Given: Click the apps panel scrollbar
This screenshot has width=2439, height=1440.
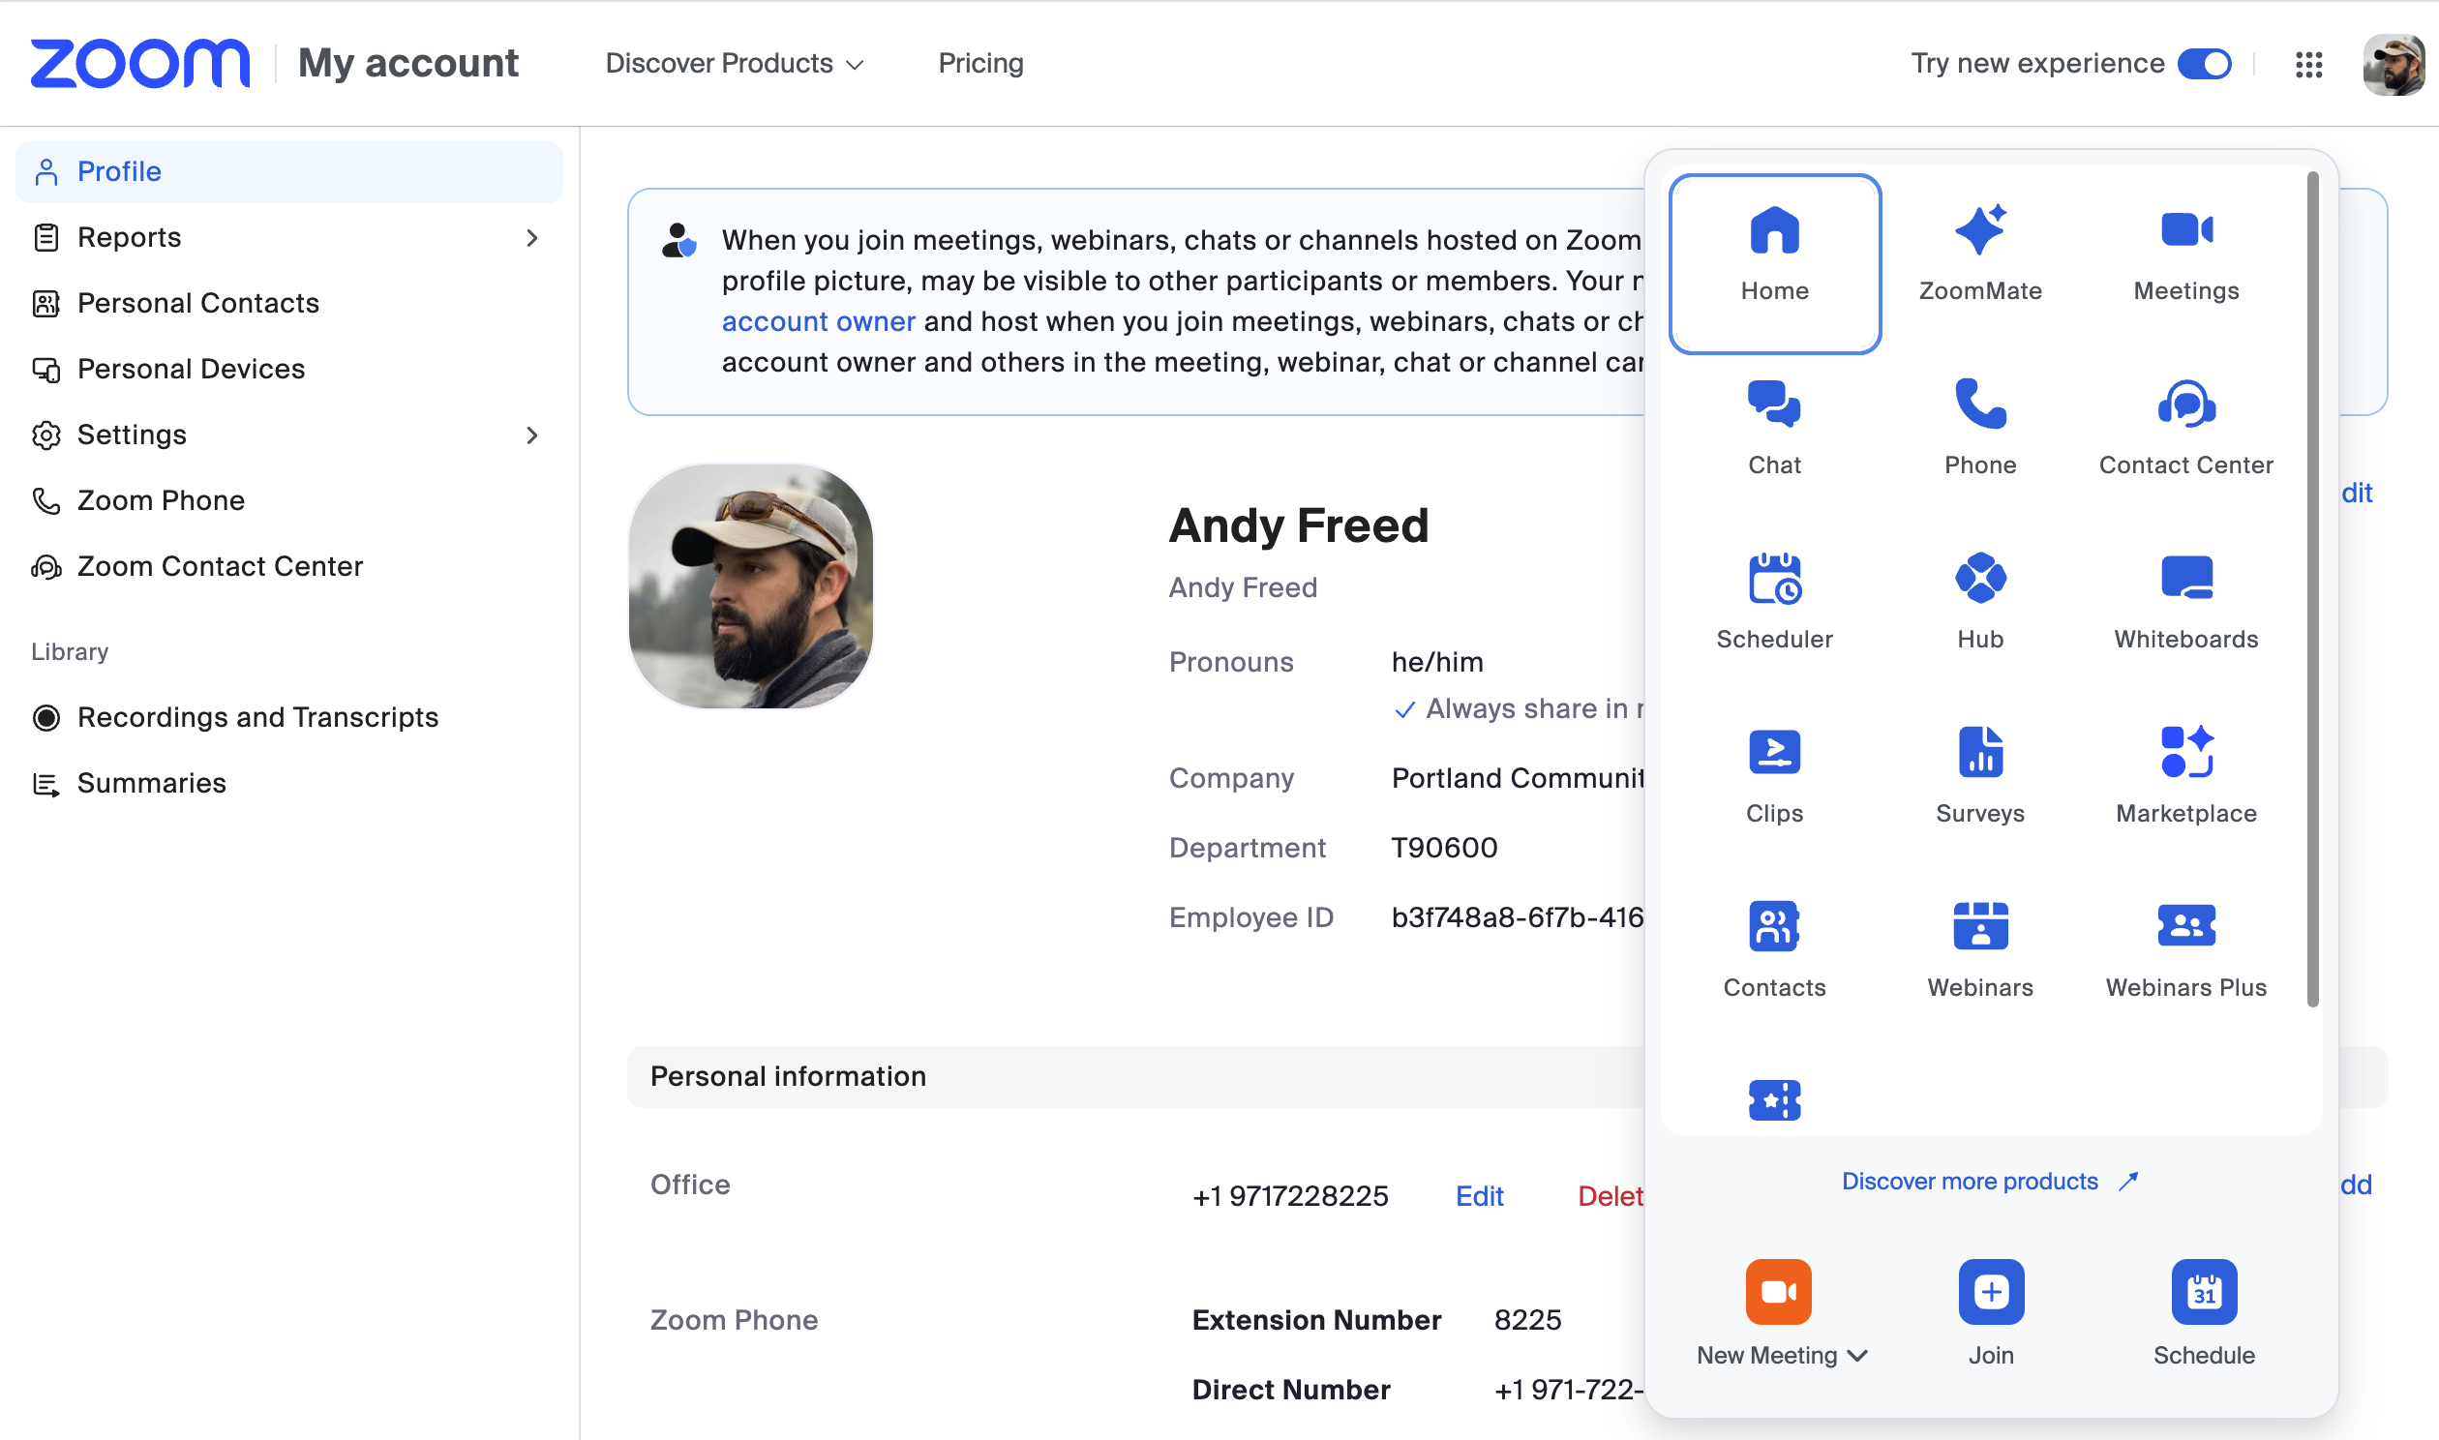Looking at the screenshot, I should (2313, 589).
